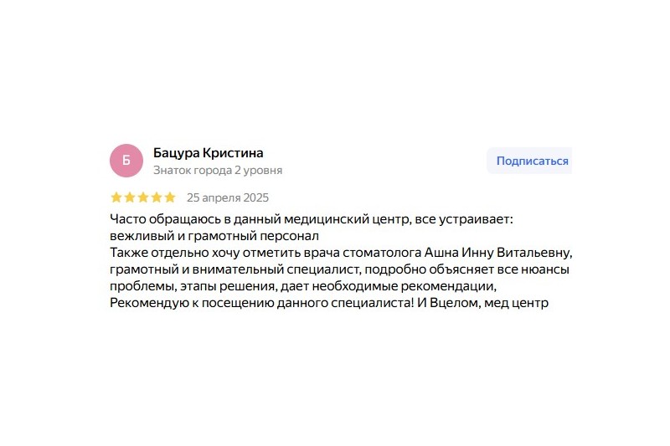Click the truncated ending мед центр
This screenshot has width=670, height=446.
point(516,304)
